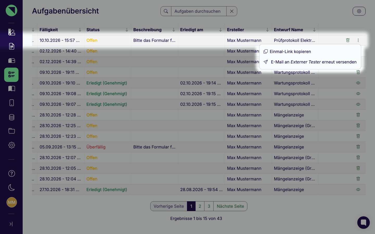This screenshot has height=234, width=375.
Task: View the 09.10.2026 - 19:10 task via eye icon
Action: pyautogui.click(x=358, y=83)
